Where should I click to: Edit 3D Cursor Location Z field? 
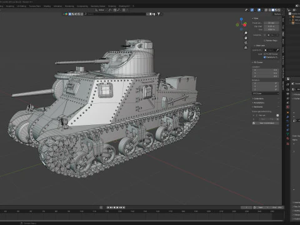click(265, 76)
